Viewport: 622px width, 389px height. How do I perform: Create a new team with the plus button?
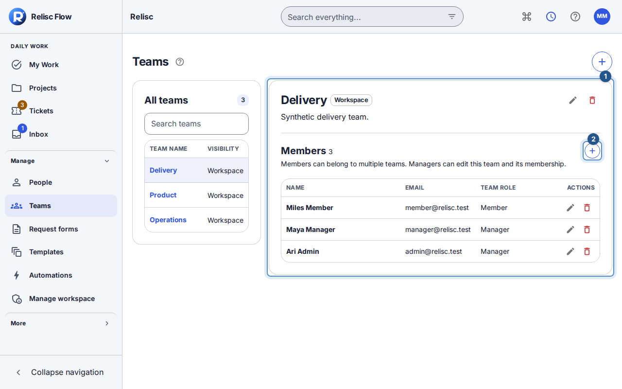point(602,62)
